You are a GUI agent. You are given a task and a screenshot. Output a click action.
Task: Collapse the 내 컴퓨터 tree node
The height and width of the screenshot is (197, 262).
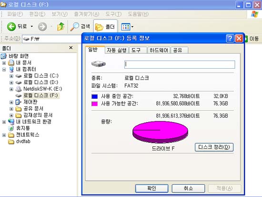(x=4, y=70)
